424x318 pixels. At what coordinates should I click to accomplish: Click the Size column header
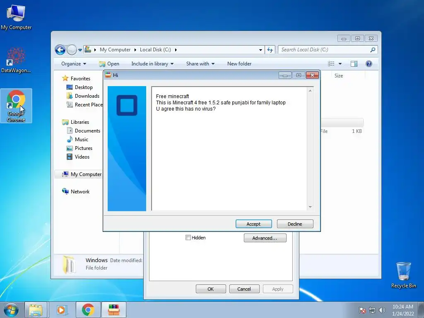pyautogui.click(x=339, y=76)
